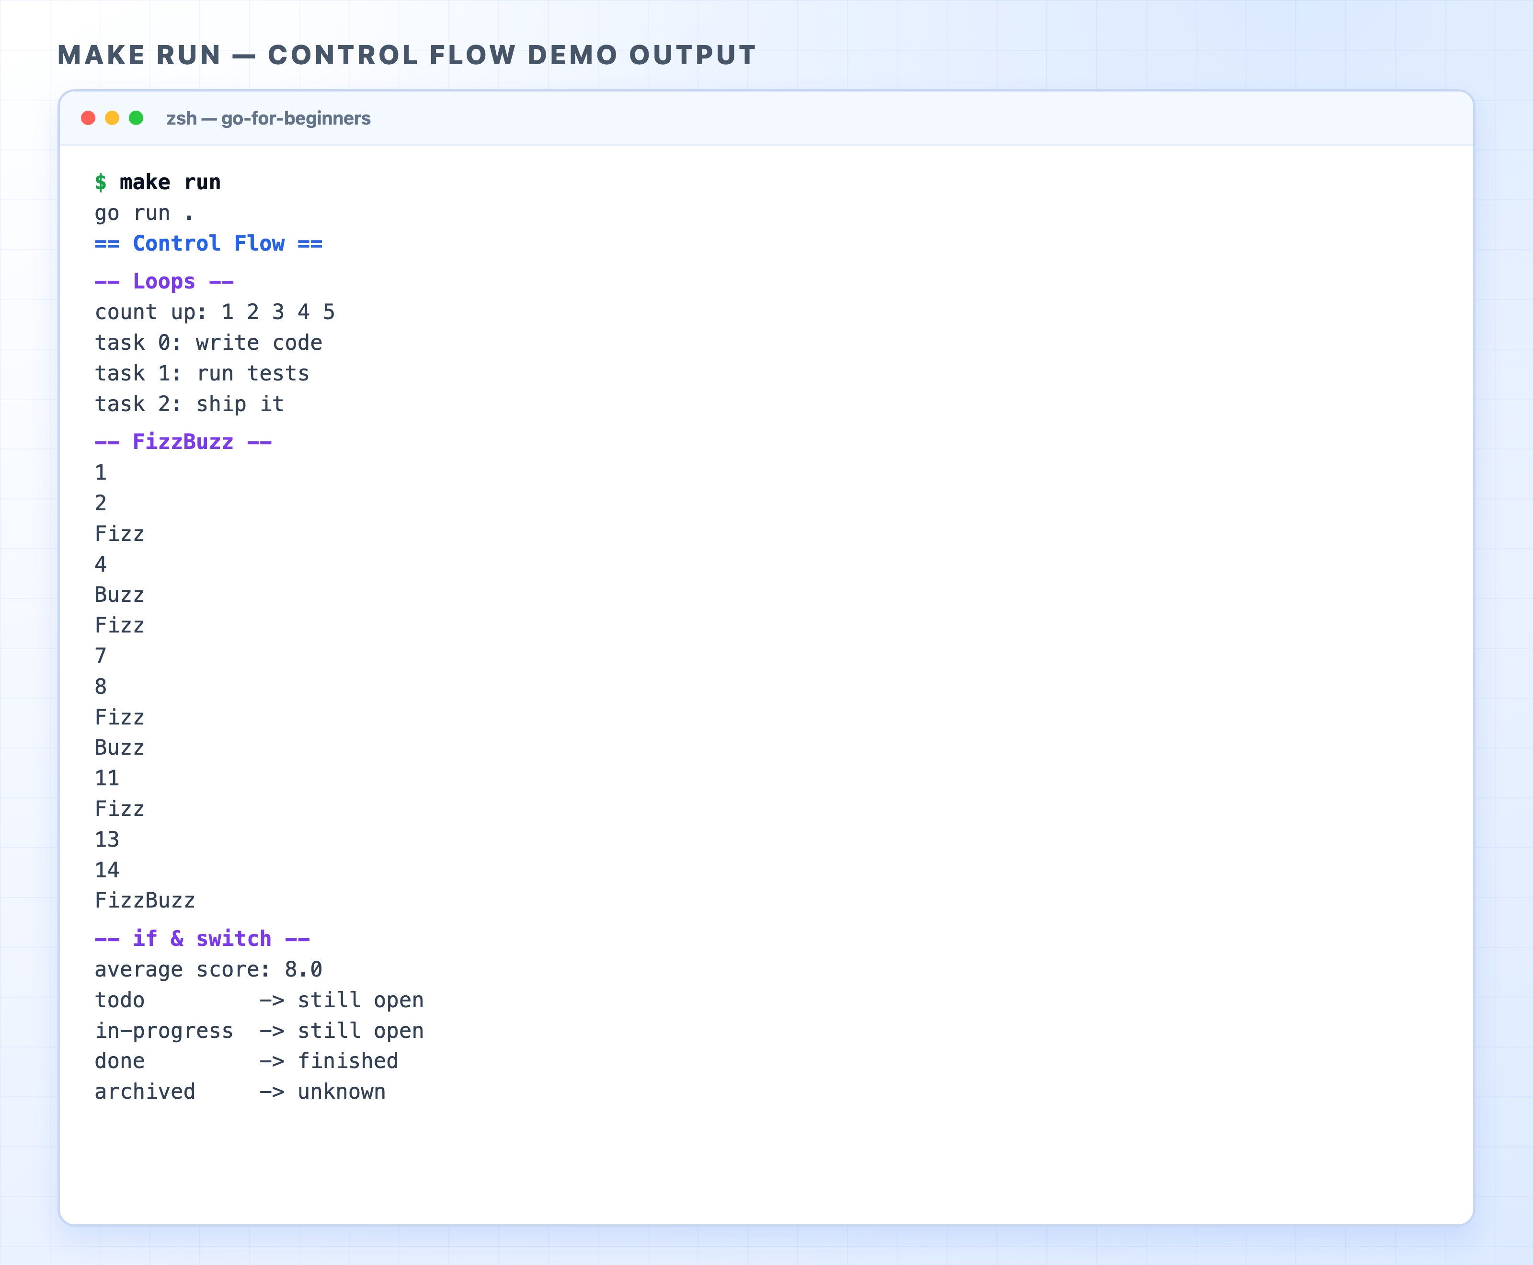Click the green maximize window dot
The height and width of the screenshot is (1265, 1533).
pyautogui.click(x=136, y=118)
